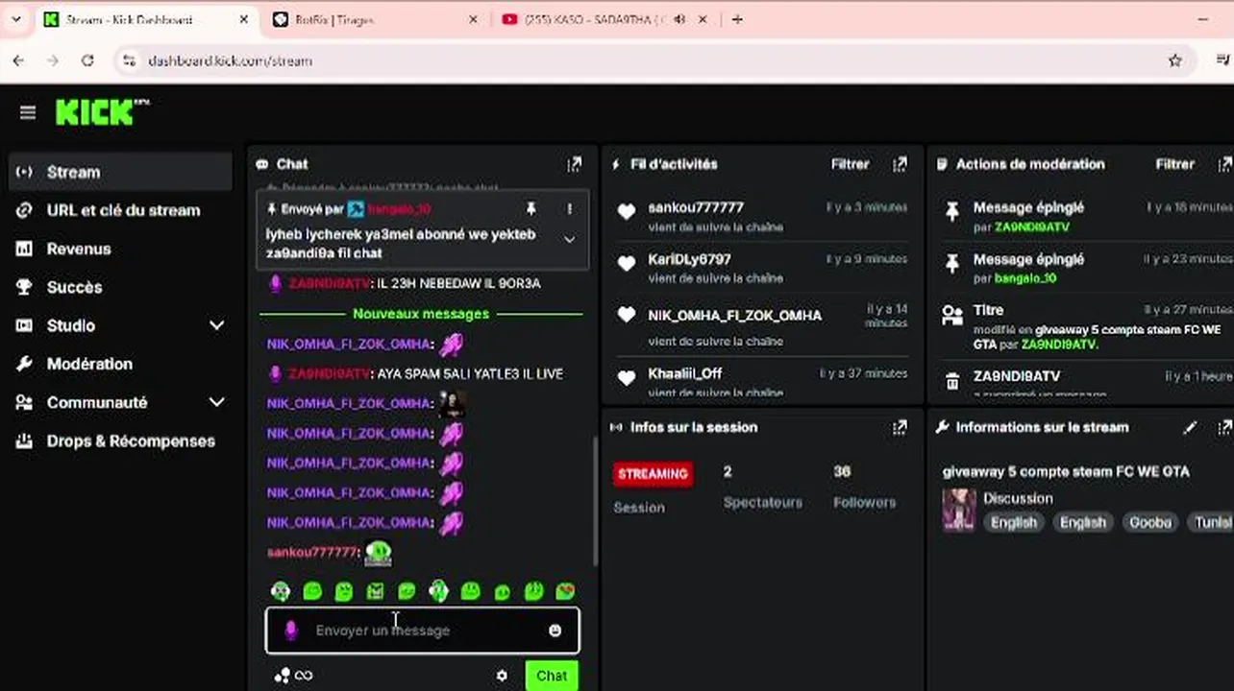Click the message IL 23H NEBEDAW IL 9OR3A
The image size is (1234, 691).
[458, 284]
